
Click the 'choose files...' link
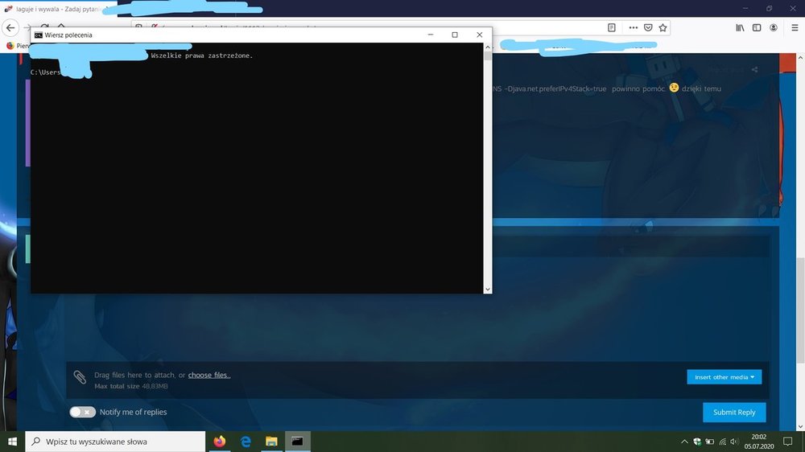(208, 375)
